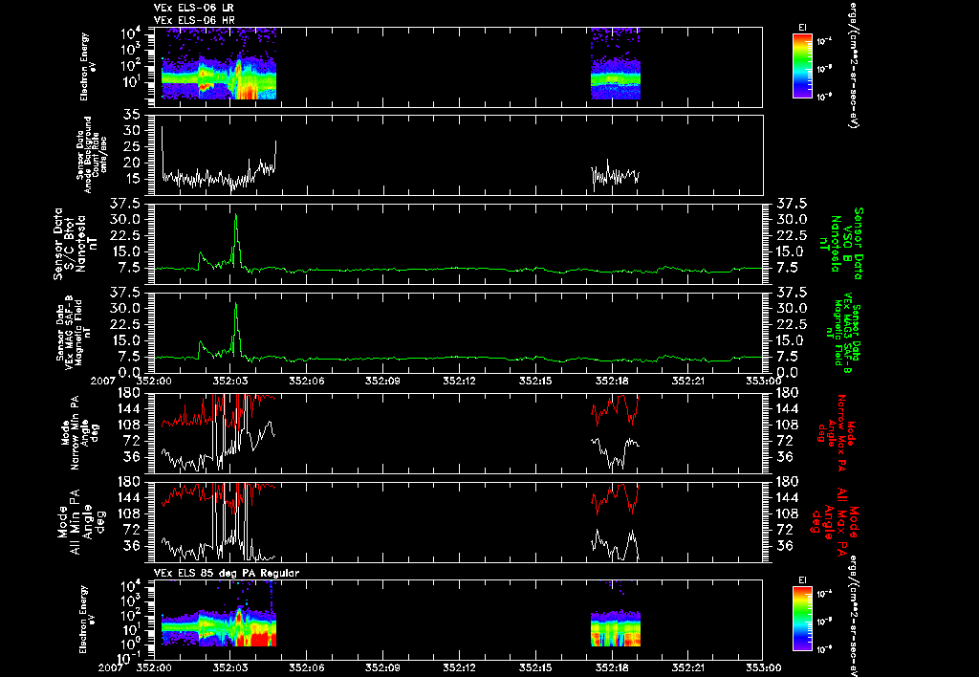Click the "353:00" label on the middle time axis
The image size is (979, 677).
pyautogui.click(x=763, y=381)
